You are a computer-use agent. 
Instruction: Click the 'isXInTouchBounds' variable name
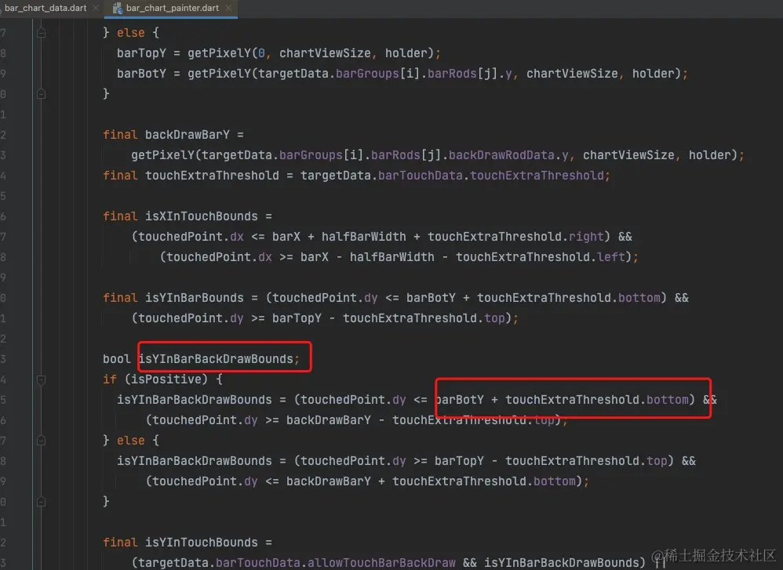coord(202,216)
